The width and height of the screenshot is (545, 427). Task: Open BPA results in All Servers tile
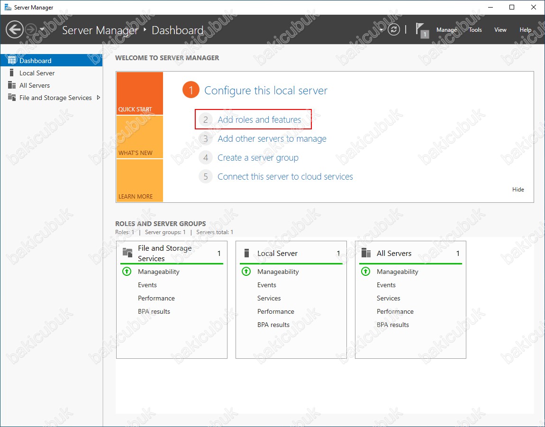pos(393,325)
